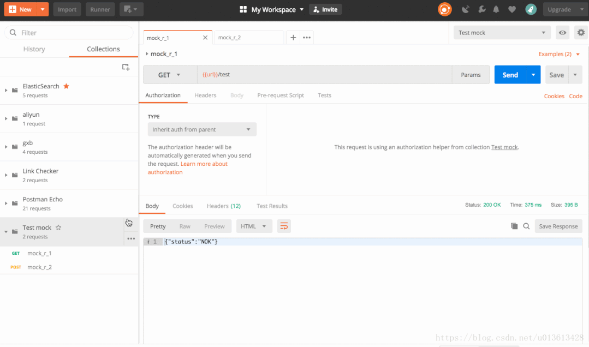The height and width of the screenshot is (347, 589).
Task: Open response Cookies tab
Action: pos(182,206)
